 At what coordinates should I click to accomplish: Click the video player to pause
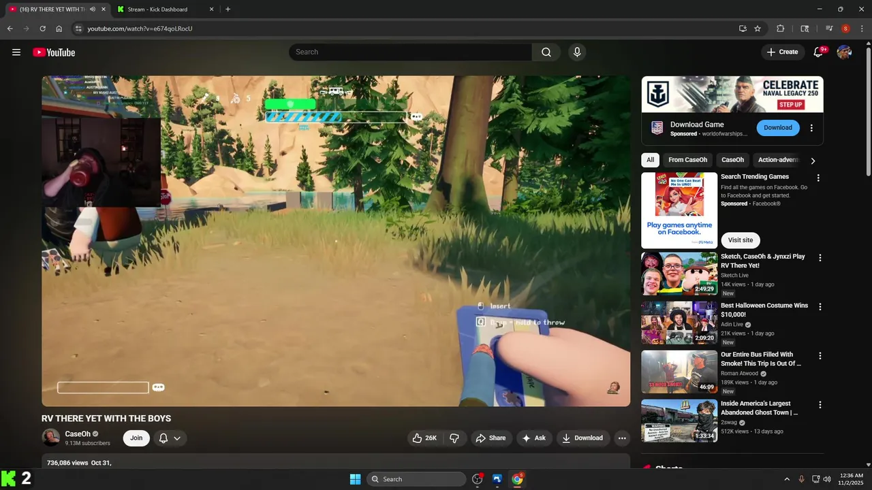tap(336, 241)
